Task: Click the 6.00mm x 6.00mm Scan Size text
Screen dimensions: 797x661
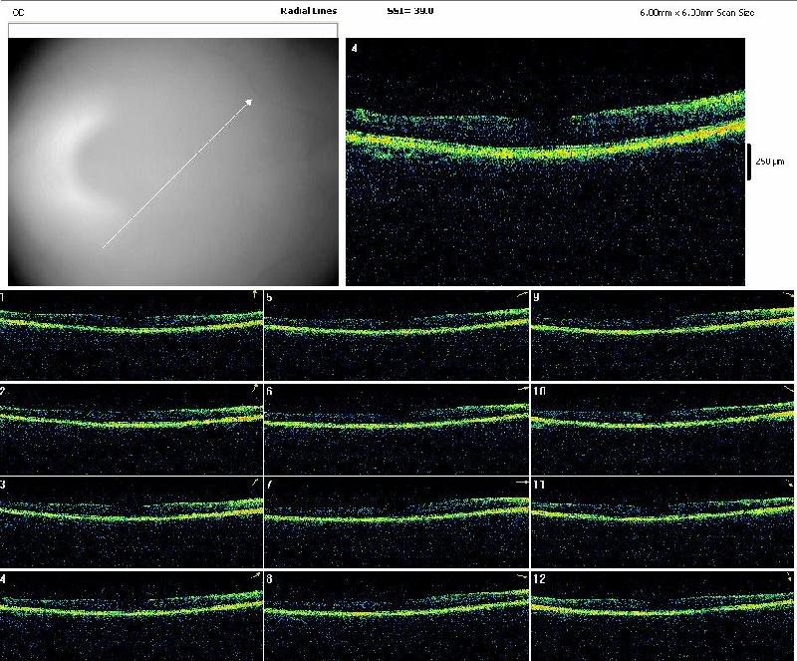Action: (x=697, y=12)
